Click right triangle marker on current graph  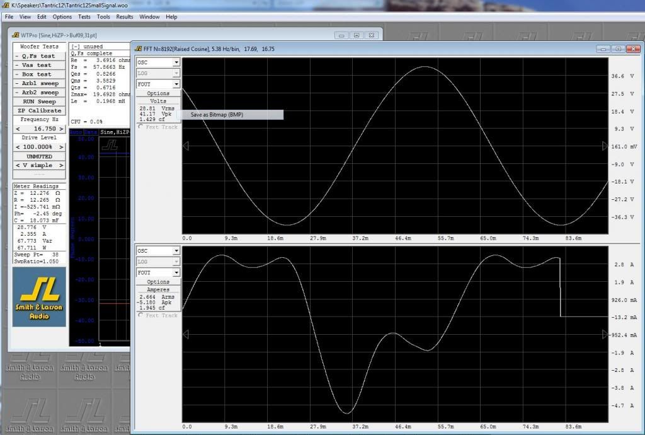605,335
